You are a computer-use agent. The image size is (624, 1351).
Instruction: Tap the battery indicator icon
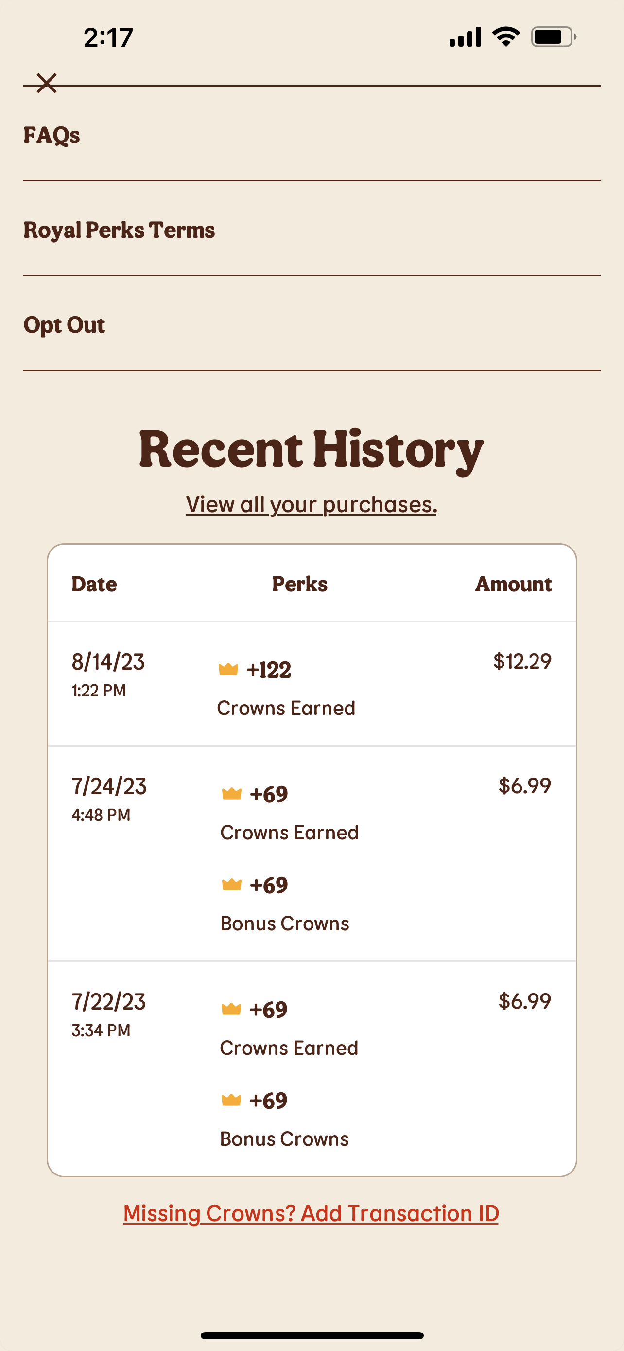553,36
